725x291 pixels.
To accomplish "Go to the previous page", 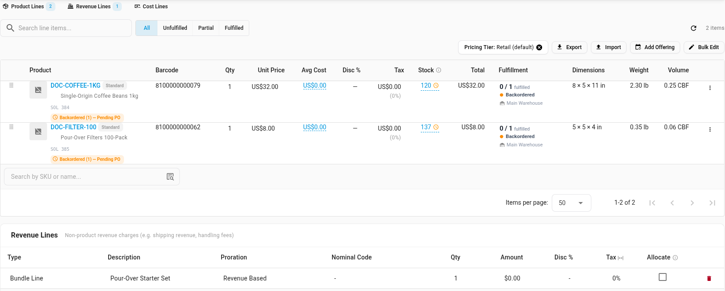I will (x=672, y=203).
